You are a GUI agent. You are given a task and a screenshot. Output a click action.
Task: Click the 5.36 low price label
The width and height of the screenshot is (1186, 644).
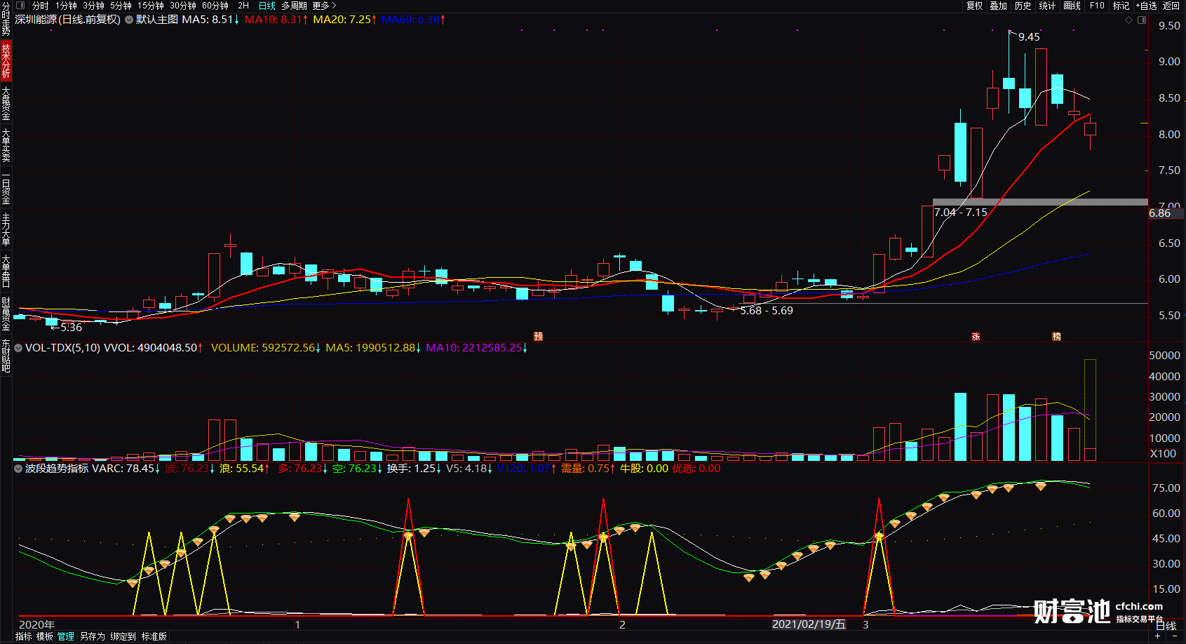point(71,328)
